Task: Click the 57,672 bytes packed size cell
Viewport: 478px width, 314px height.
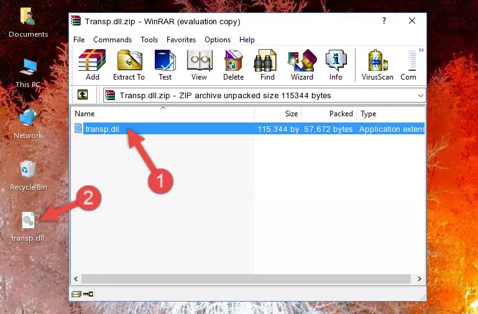Action: [328, 129]
